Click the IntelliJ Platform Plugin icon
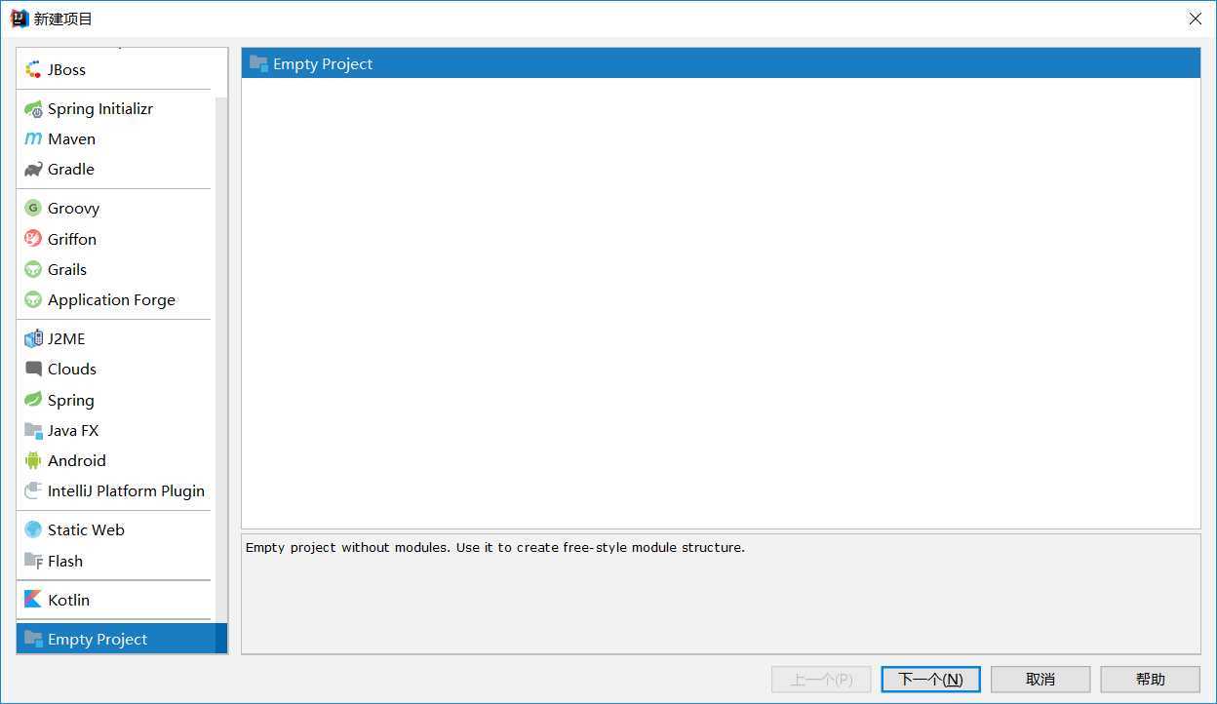 point(33,491)
